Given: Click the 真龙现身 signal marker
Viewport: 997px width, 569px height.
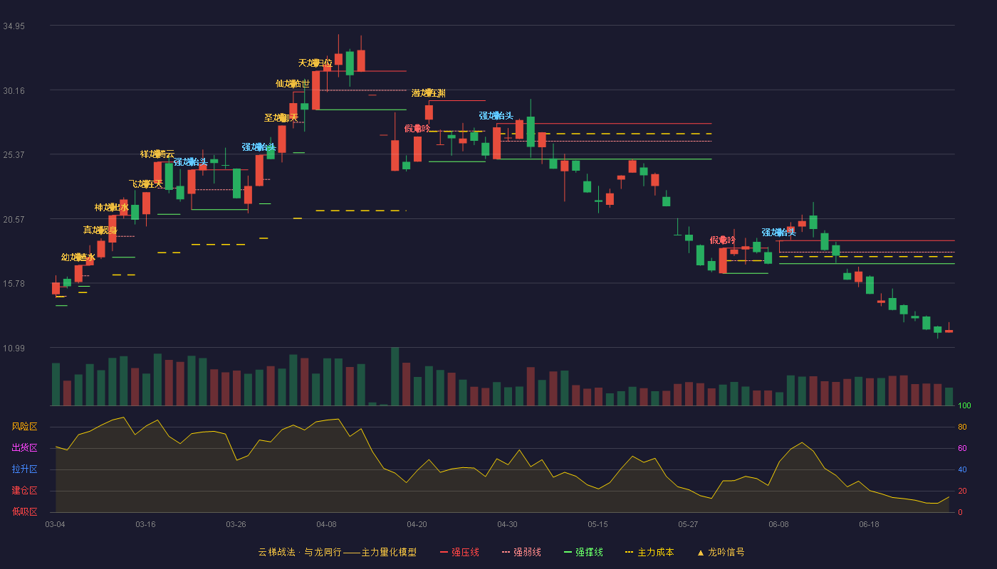Looking at the screenshot, I should coord(100,230).
